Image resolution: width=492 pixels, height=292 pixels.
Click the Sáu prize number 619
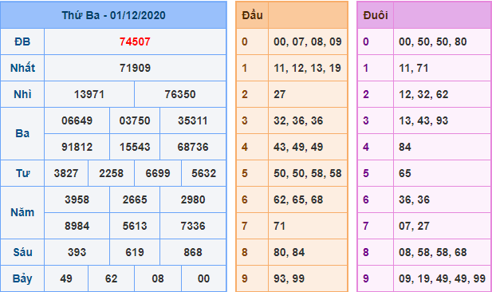pos(135,252)
